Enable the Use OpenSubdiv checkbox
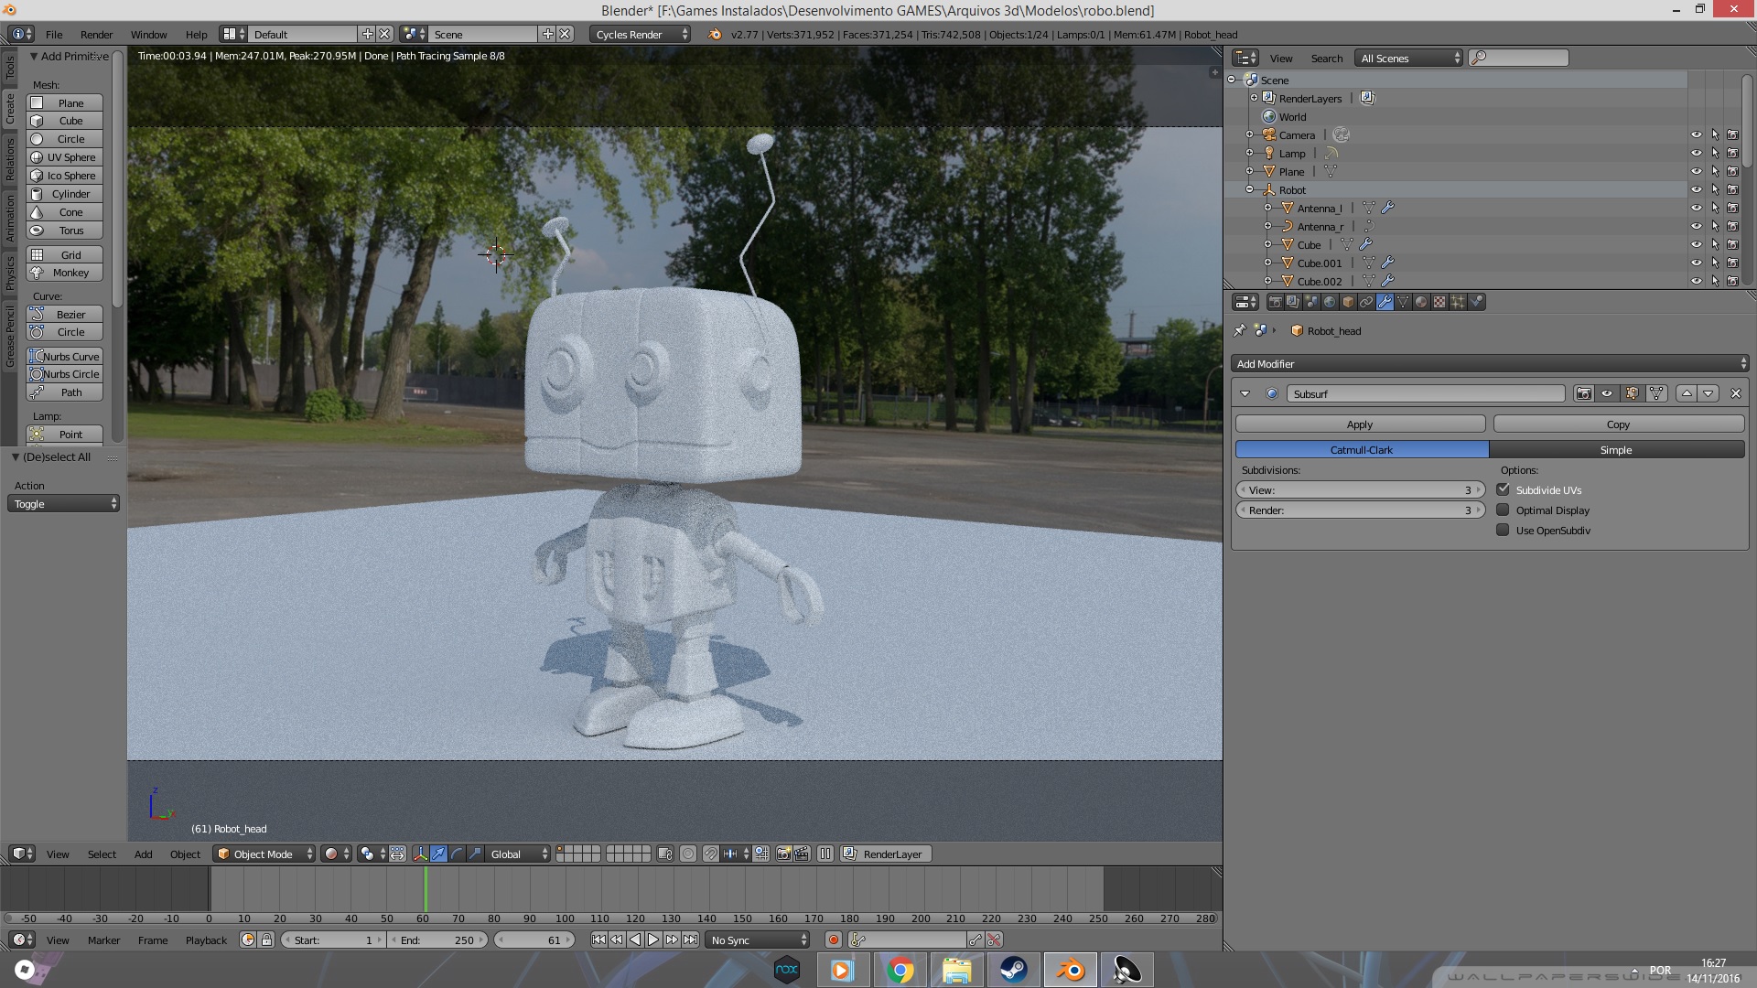The height and width of the screenshot is (988, 1757). pyautogui.click(x=1503, y=530)
